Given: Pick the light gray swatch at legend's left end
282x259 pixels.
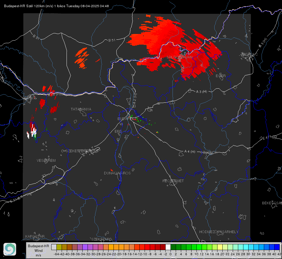Looking at the screenshot, I should (54, 247).
